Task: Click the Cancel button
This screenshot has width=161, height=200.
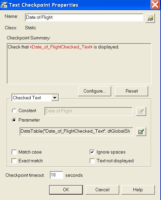Action: pos(102,190)
